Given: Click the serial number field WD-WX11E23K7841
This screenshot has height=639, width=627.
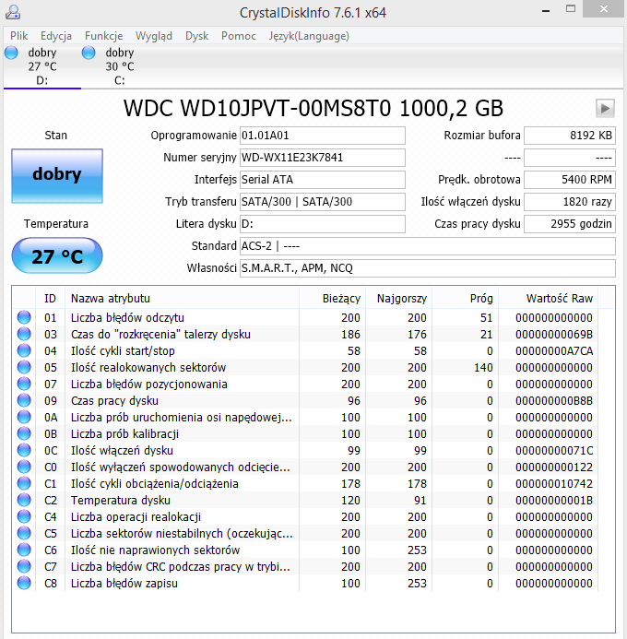Looking at the screenshot, I should pyautogui.click(x=322, y=158).
